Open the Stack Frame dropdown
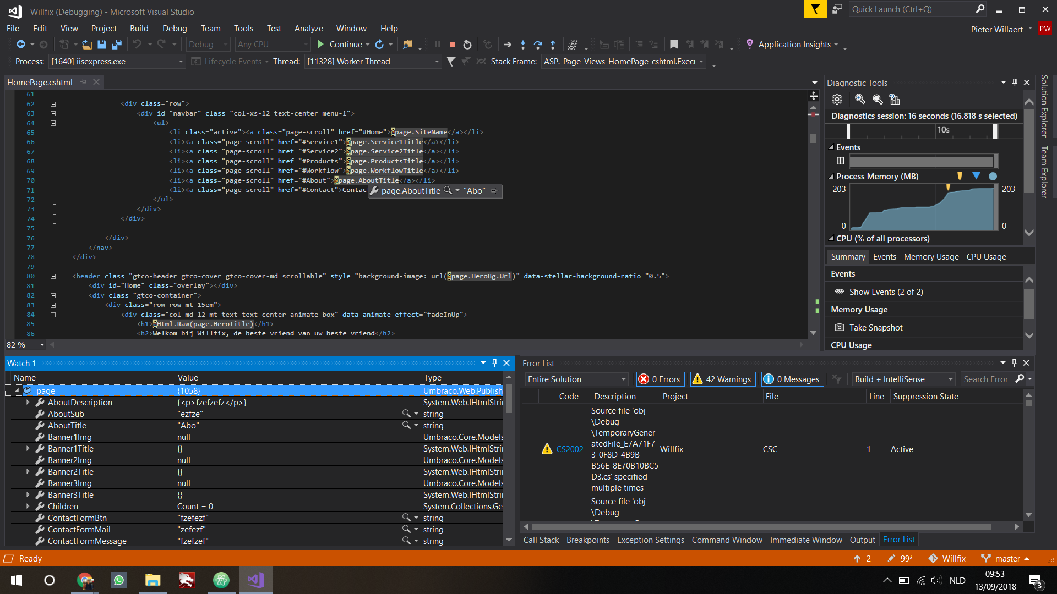Screen dimensions: 1057x594 pyautogui.click(x=701, y=62)
